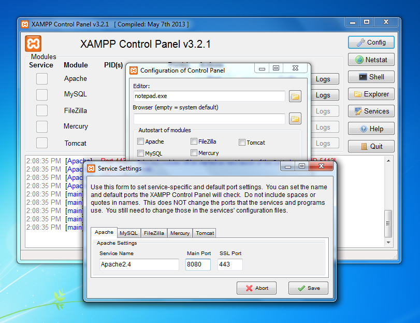Save the Service Settings
The width and height of the screenshot is (420, 323).
[x=308, y=288]
